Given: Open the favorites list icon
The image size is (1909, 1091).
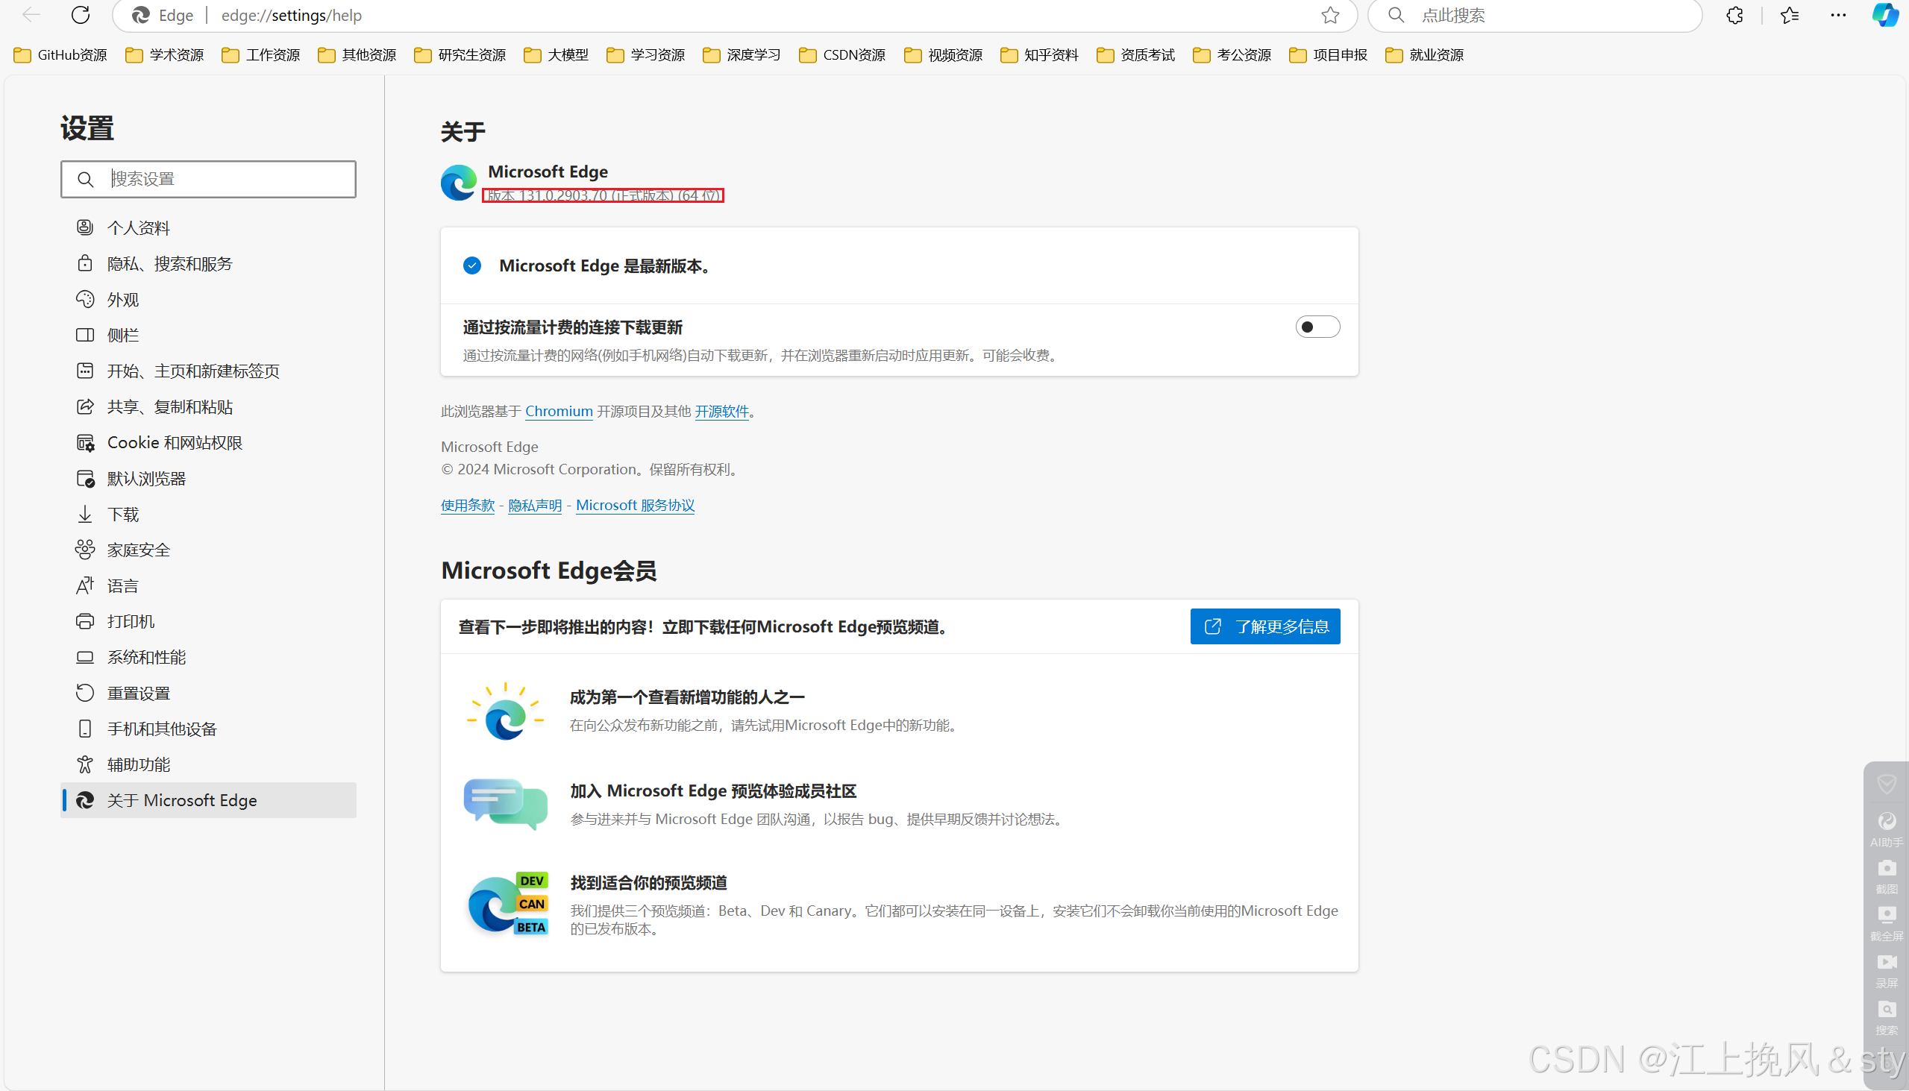Looking at the screenshot, I should [1789, 15].
